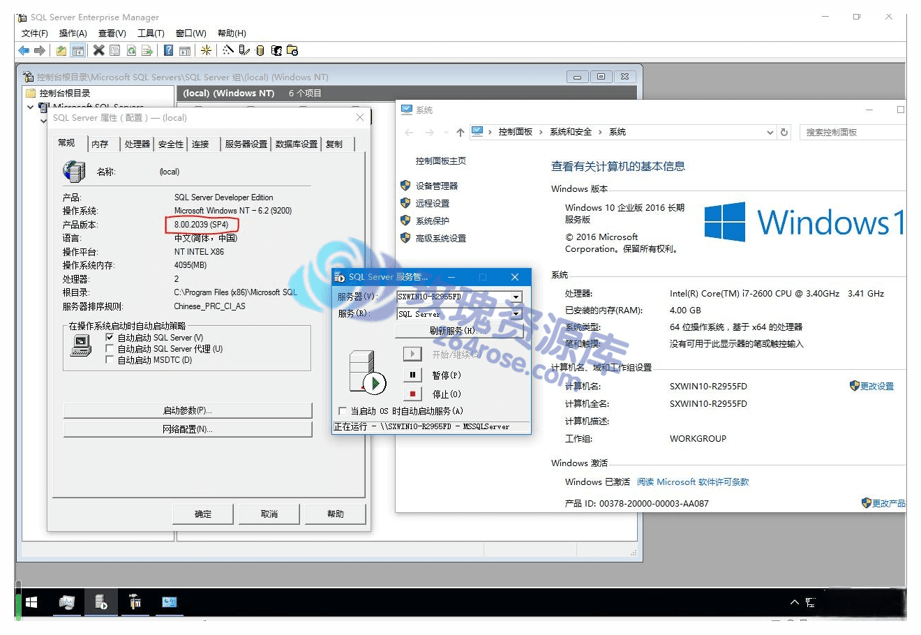Click the Back arrow in Enterprise Manager toolbar
The image size is (921, 635).
coord(24,50)
